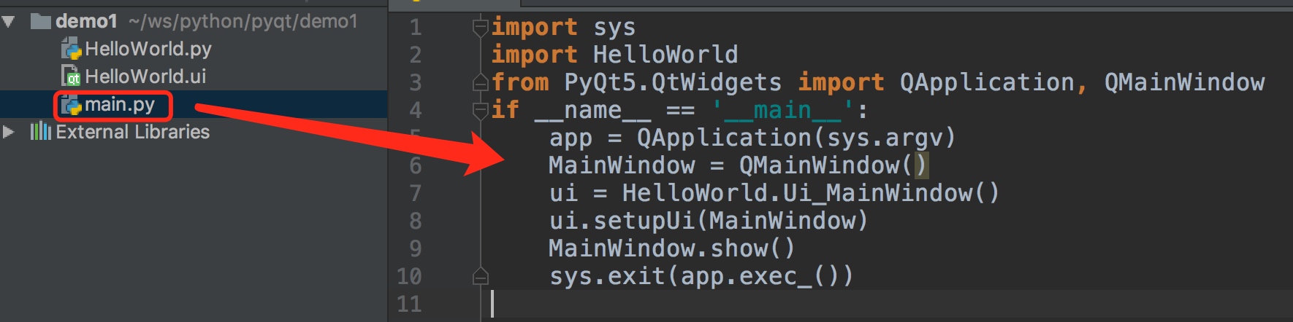Click the demo1 folder icon
This screenshot has width=1293, height=322.
(x=41, y=21)
